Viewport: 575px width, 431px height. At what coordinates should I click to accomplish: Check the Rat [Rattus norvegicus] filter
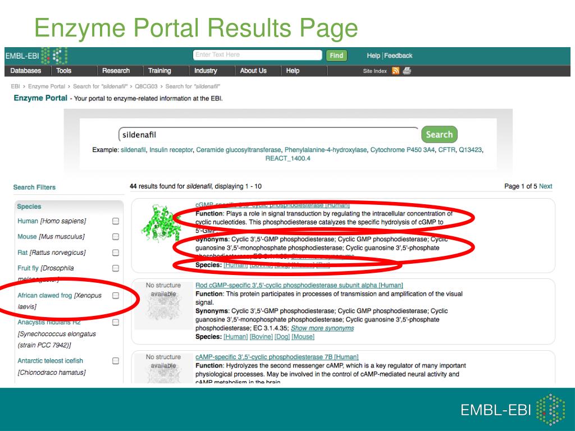click(x=116, y=253)
